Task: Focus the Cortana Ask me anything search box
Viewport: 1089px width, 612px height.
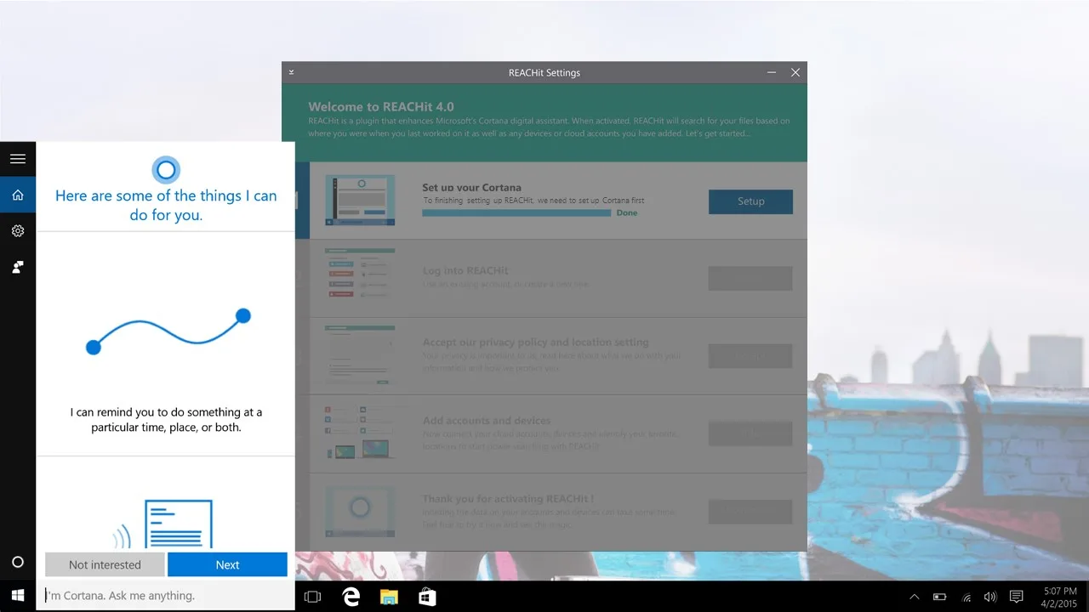Action: [166, 596]
